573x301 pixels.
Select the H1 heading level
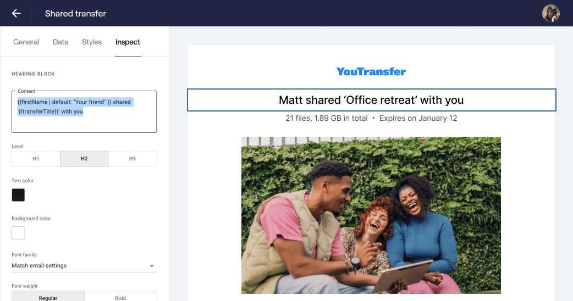[36, 159]
